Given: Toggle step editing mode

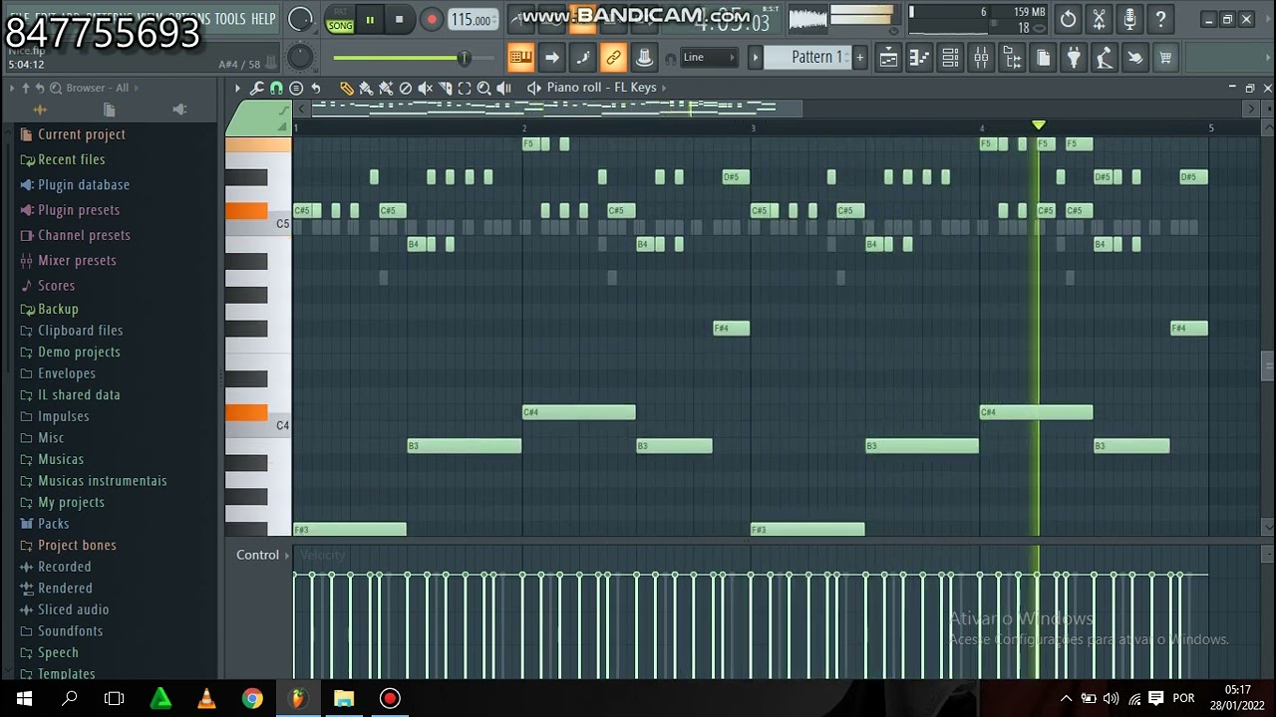Looking at the screenshot, I should click(x=582, y=58).
